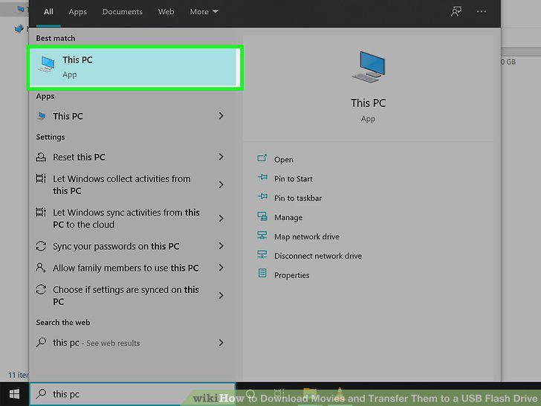Click the feedback person icon in header
The height and width of the screenshot is (406, 541).
click(x=456, y=12)
